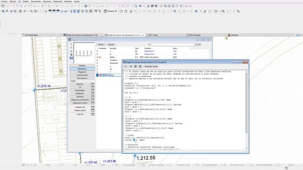Click the +1,207.80 elevation label
Image resolution: width=303 pixels, height=170 pixels.
pos(109,161)
